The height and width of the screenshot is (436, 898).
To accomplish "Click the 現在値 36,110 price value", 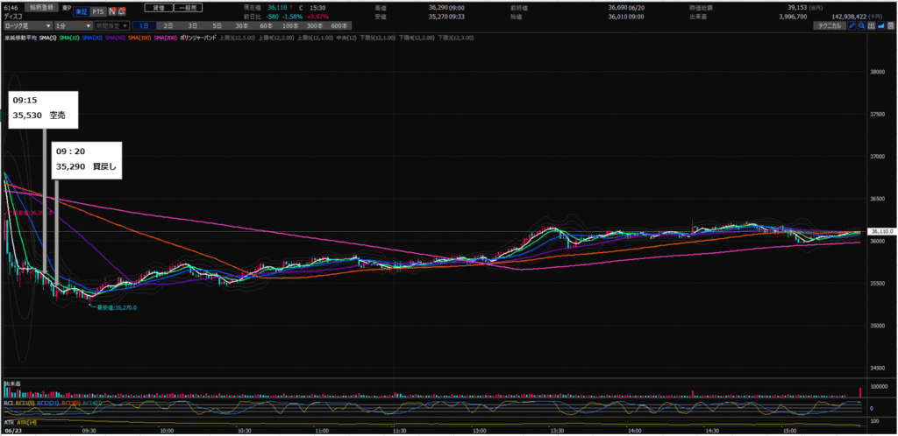I will [x=277, y=8].
